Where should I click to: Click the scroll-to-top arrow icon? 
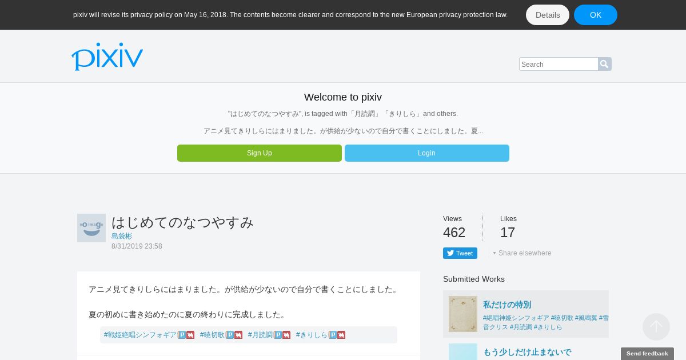tap(656, 327)
